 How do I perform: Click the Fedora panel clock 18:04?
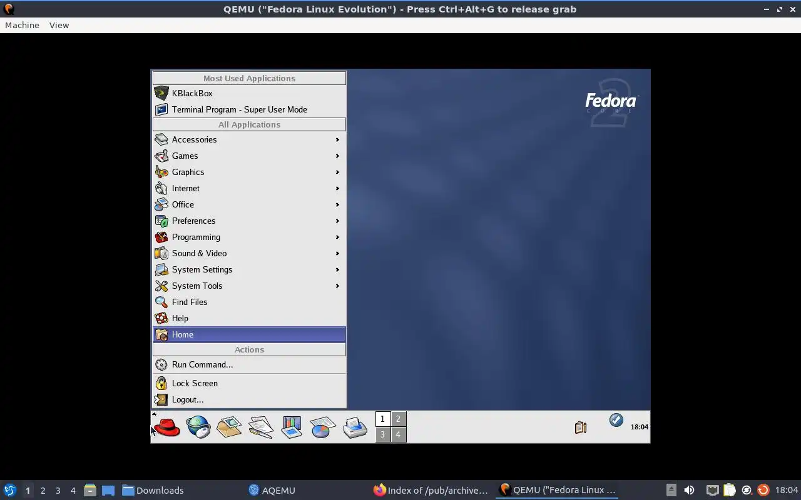tap(639, 427)
